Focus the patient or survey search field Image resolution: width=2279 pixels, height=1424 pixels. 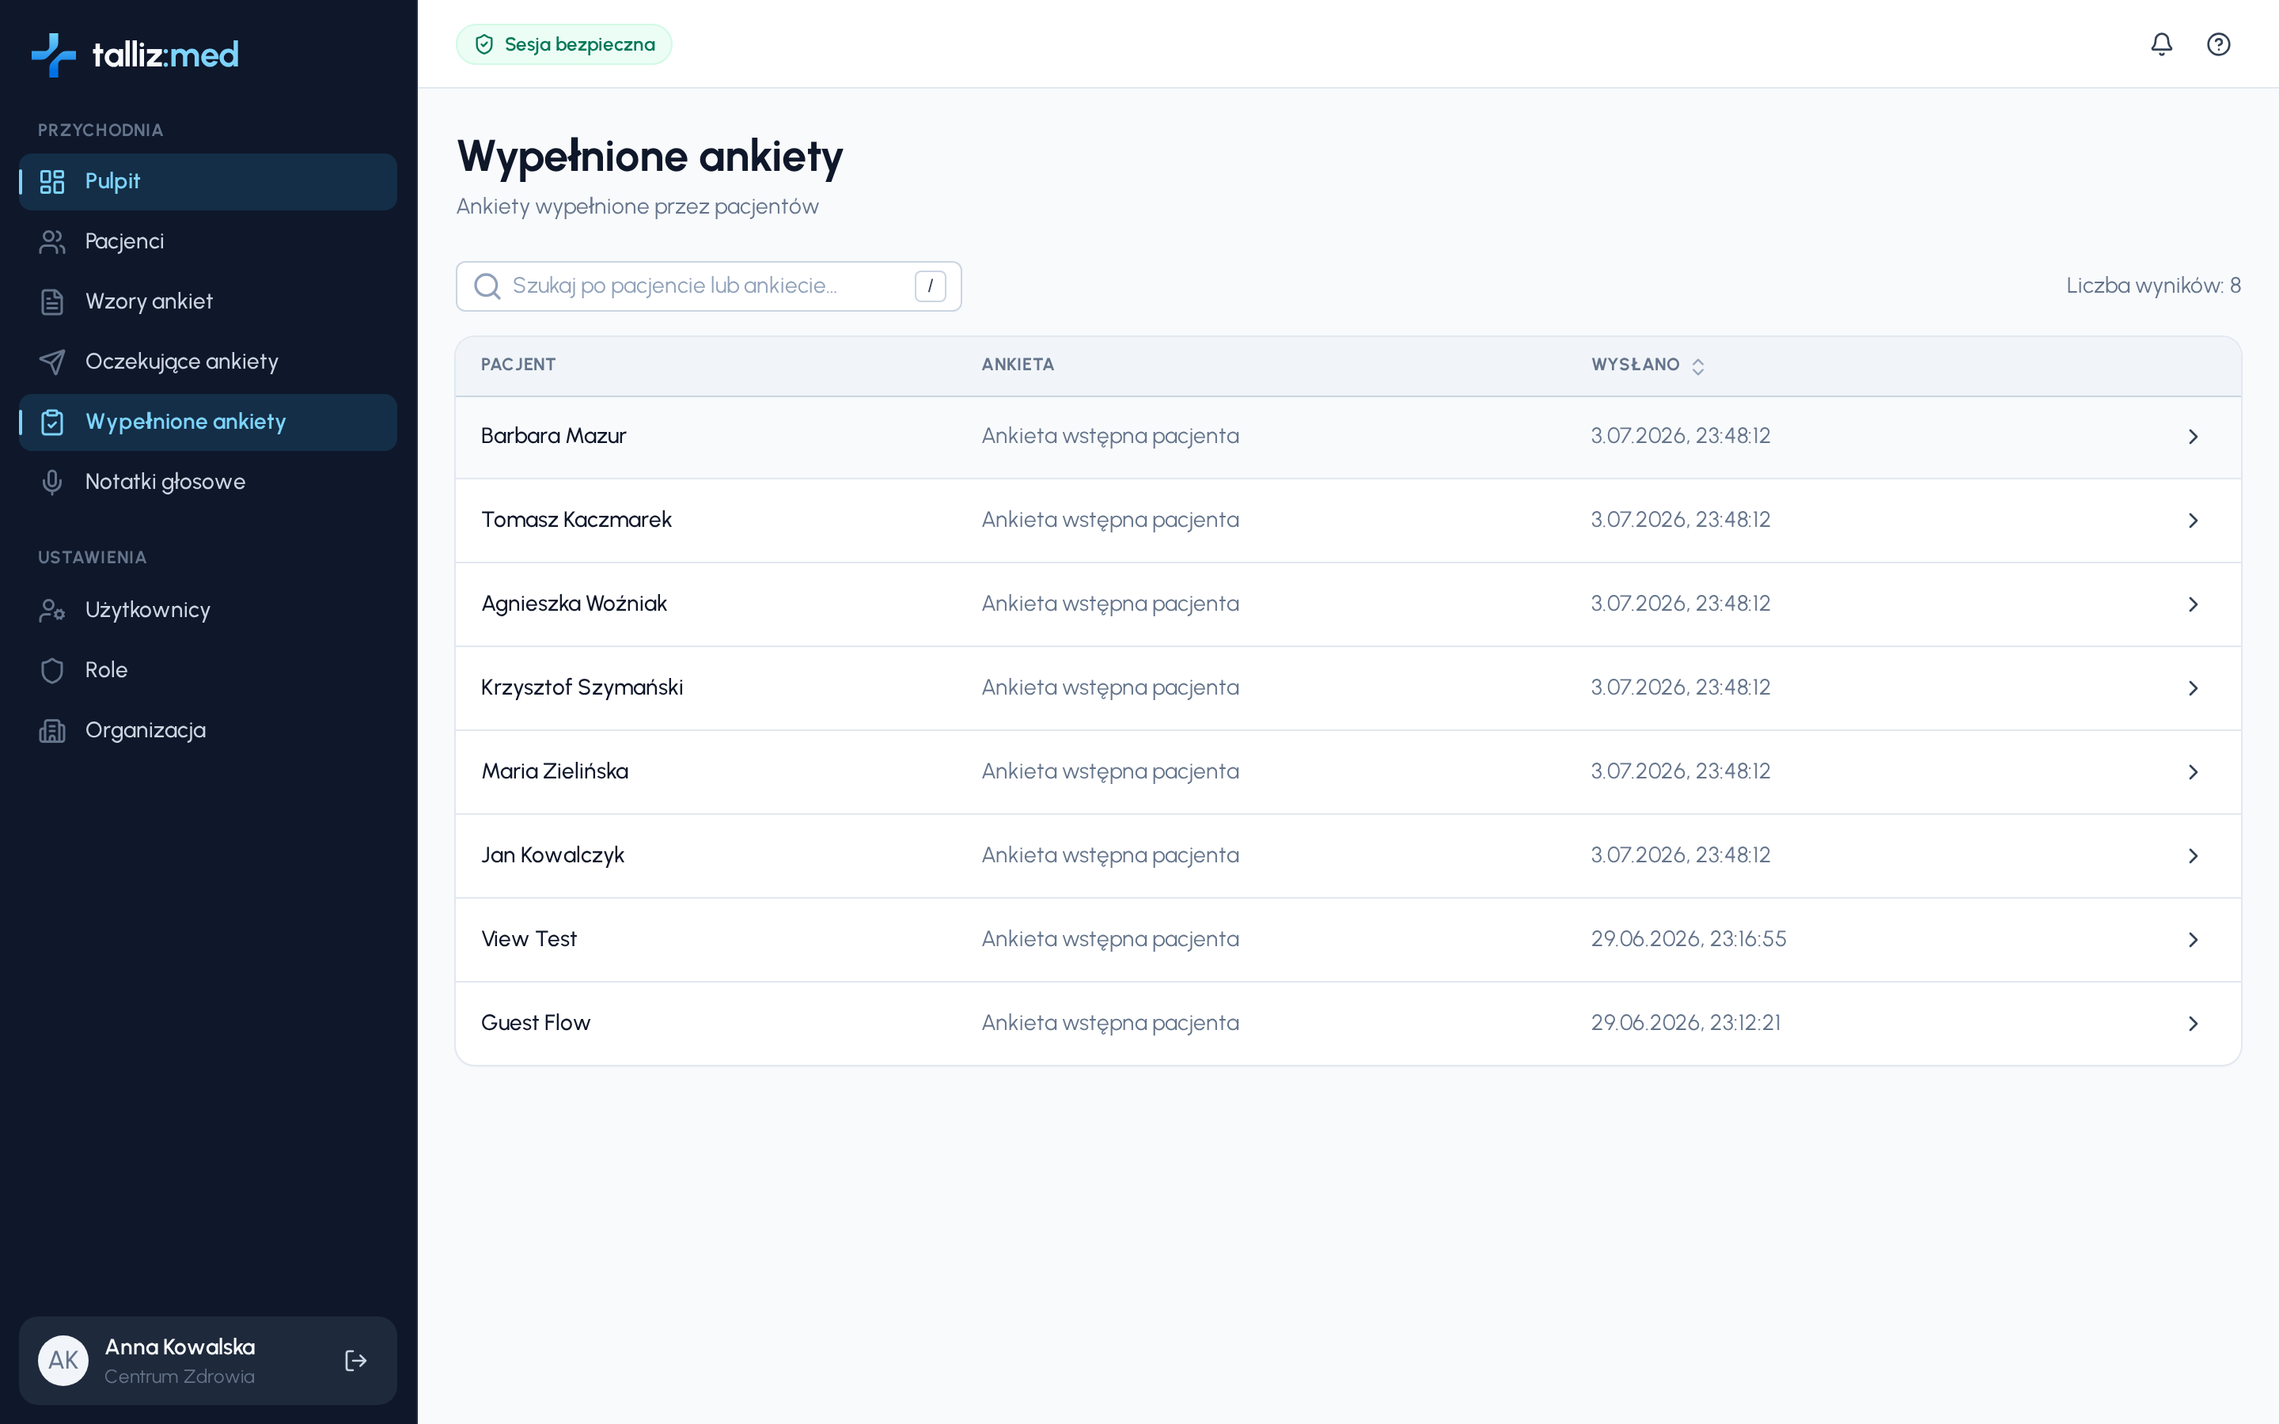click(x=708, y=286)
